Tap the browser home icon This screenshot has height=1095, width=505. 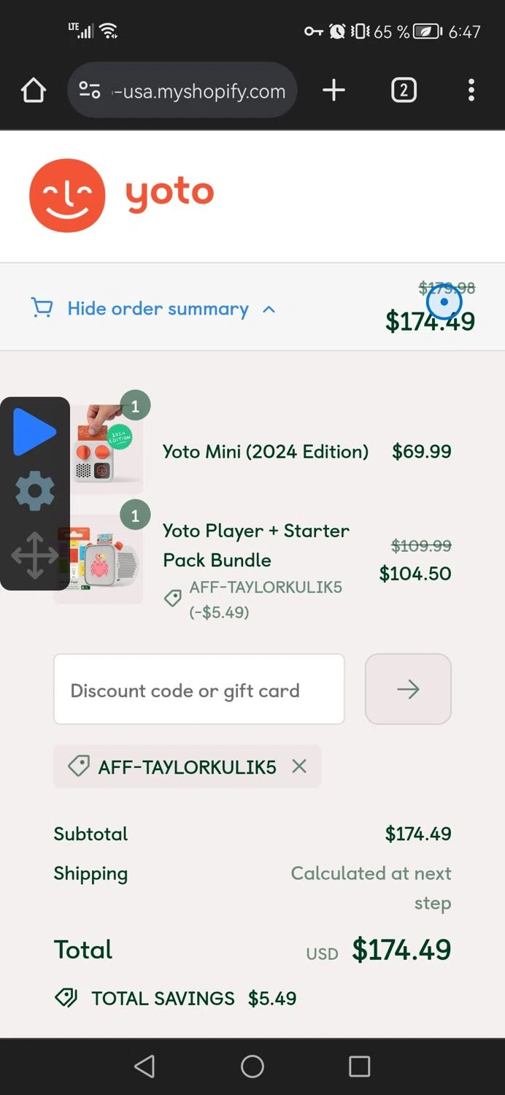[x=34, y=91]
